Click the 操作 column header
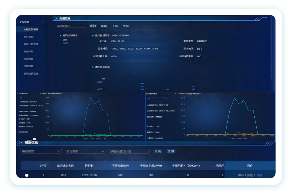Screen dimensions: 292x196 coord(250,166)
